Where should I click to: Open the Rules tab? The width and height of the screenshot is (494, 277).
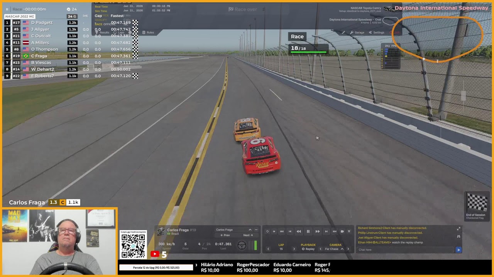point(148,32)
